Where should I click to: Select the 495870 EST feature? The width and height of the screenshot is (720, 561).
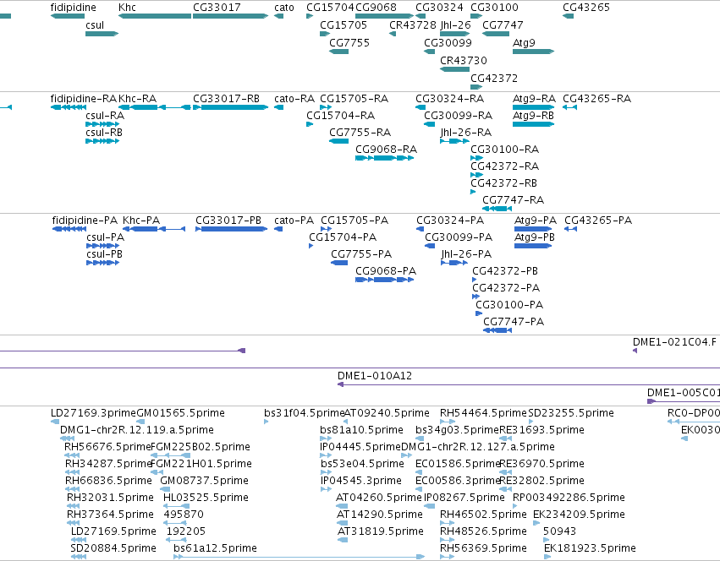coord(175,523)
